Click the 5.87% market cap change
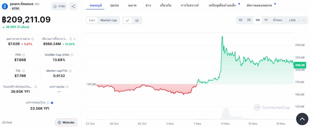Image resolution: width=310 pixels, height=127 pixels. (27, 44)
